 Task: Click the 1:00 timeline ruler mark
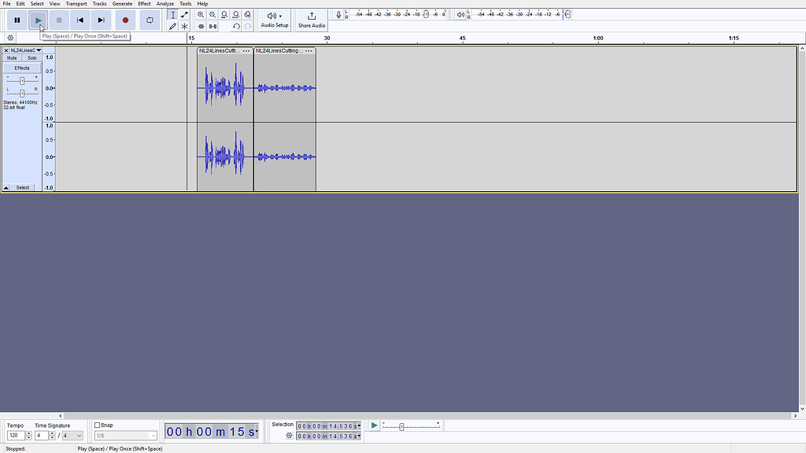598,38
